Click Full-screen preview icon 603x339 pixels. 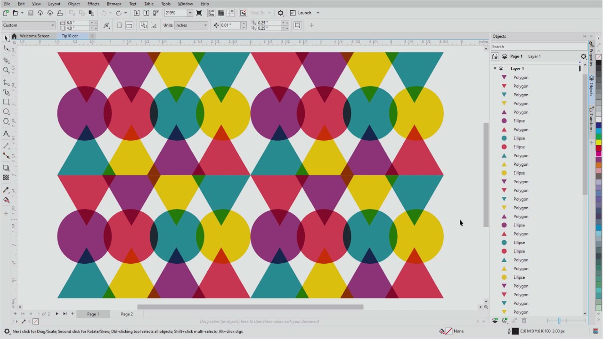(x=199, y=13)
